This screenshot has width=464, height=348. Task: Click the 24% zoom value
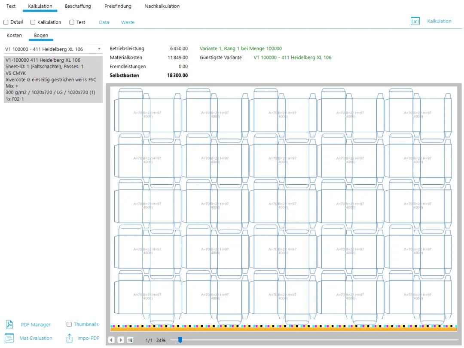(x=161, y=340)
